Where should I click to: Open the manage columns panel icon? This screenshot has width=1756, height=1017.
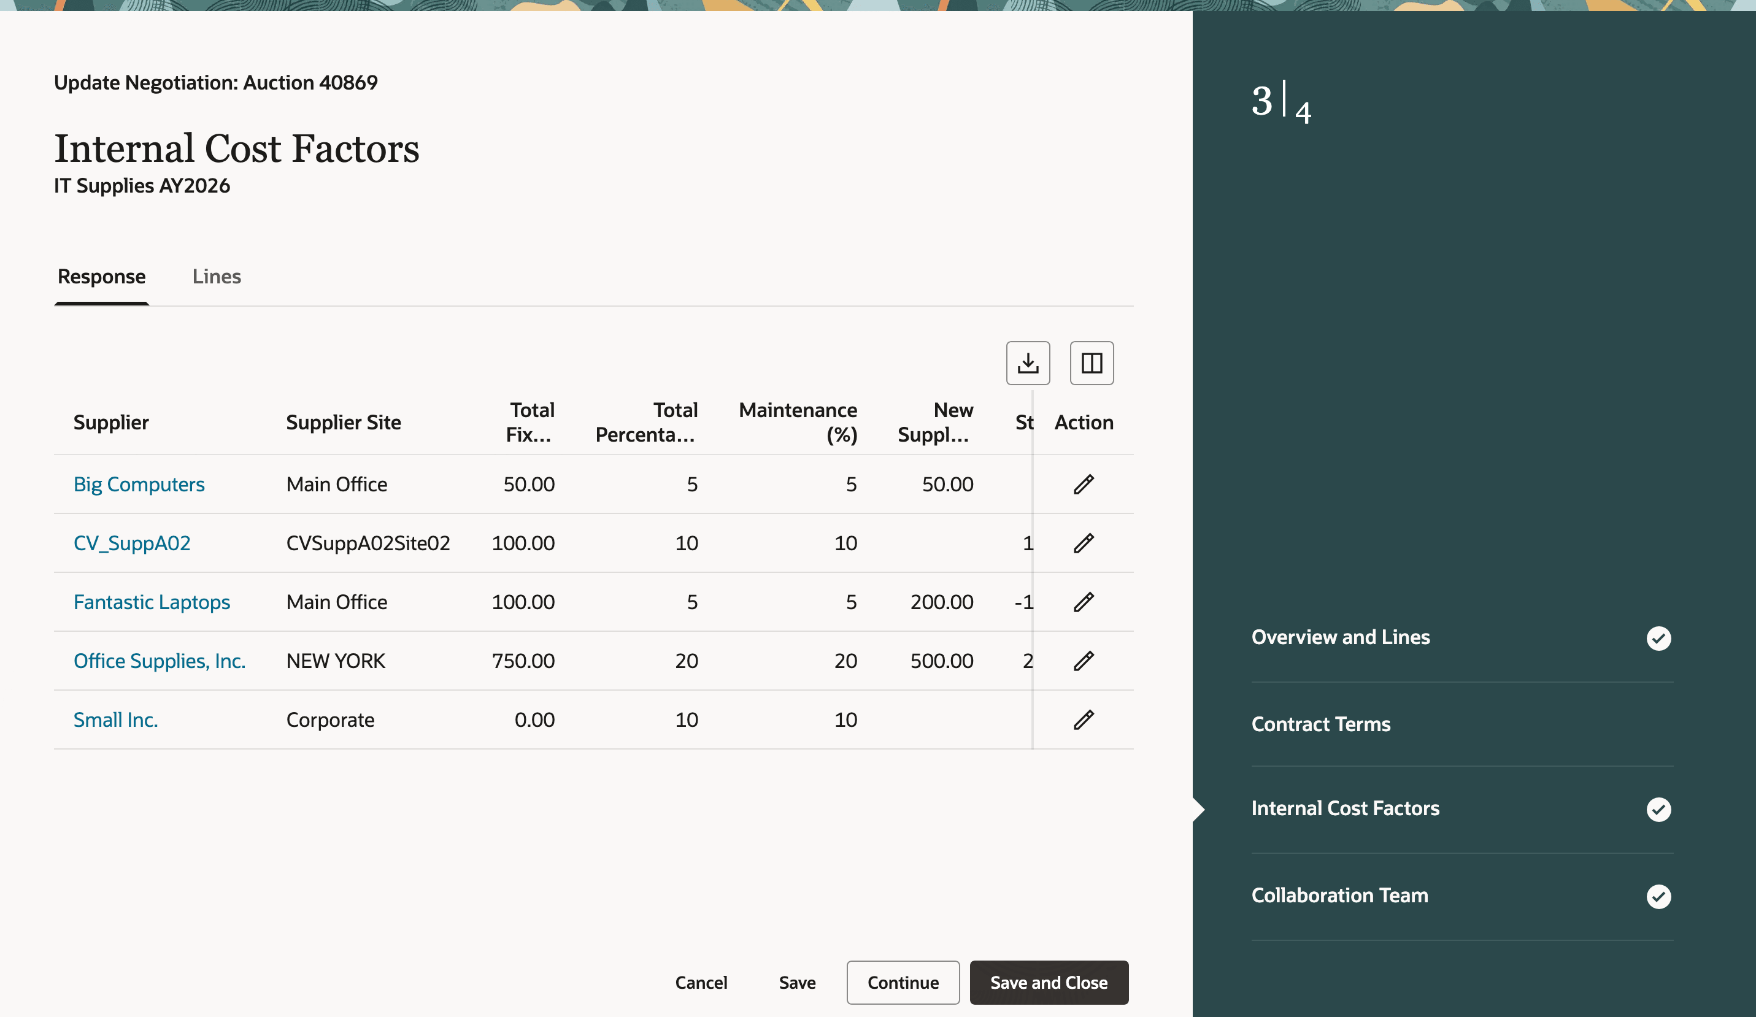[1092, 363]
